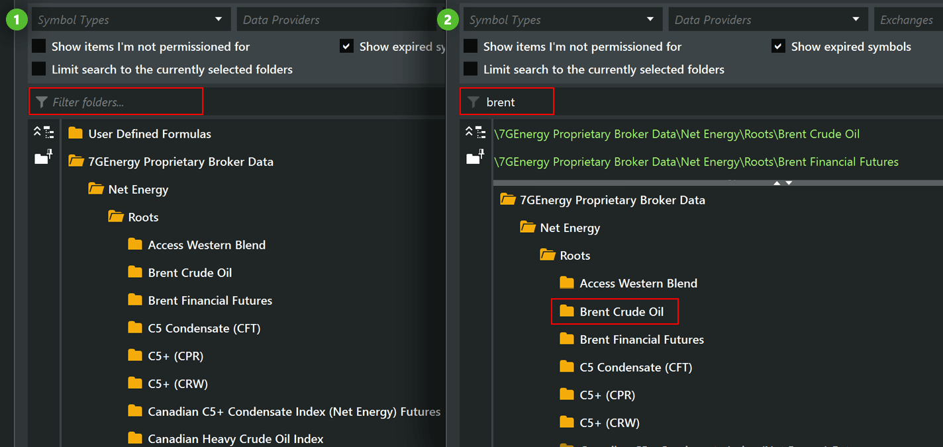The width and height of the screenshot is (943, 447).
Task: Select 'Canadian C5+ Condensate Index (Net Energy) Futures'
Action: pos(294,411)
